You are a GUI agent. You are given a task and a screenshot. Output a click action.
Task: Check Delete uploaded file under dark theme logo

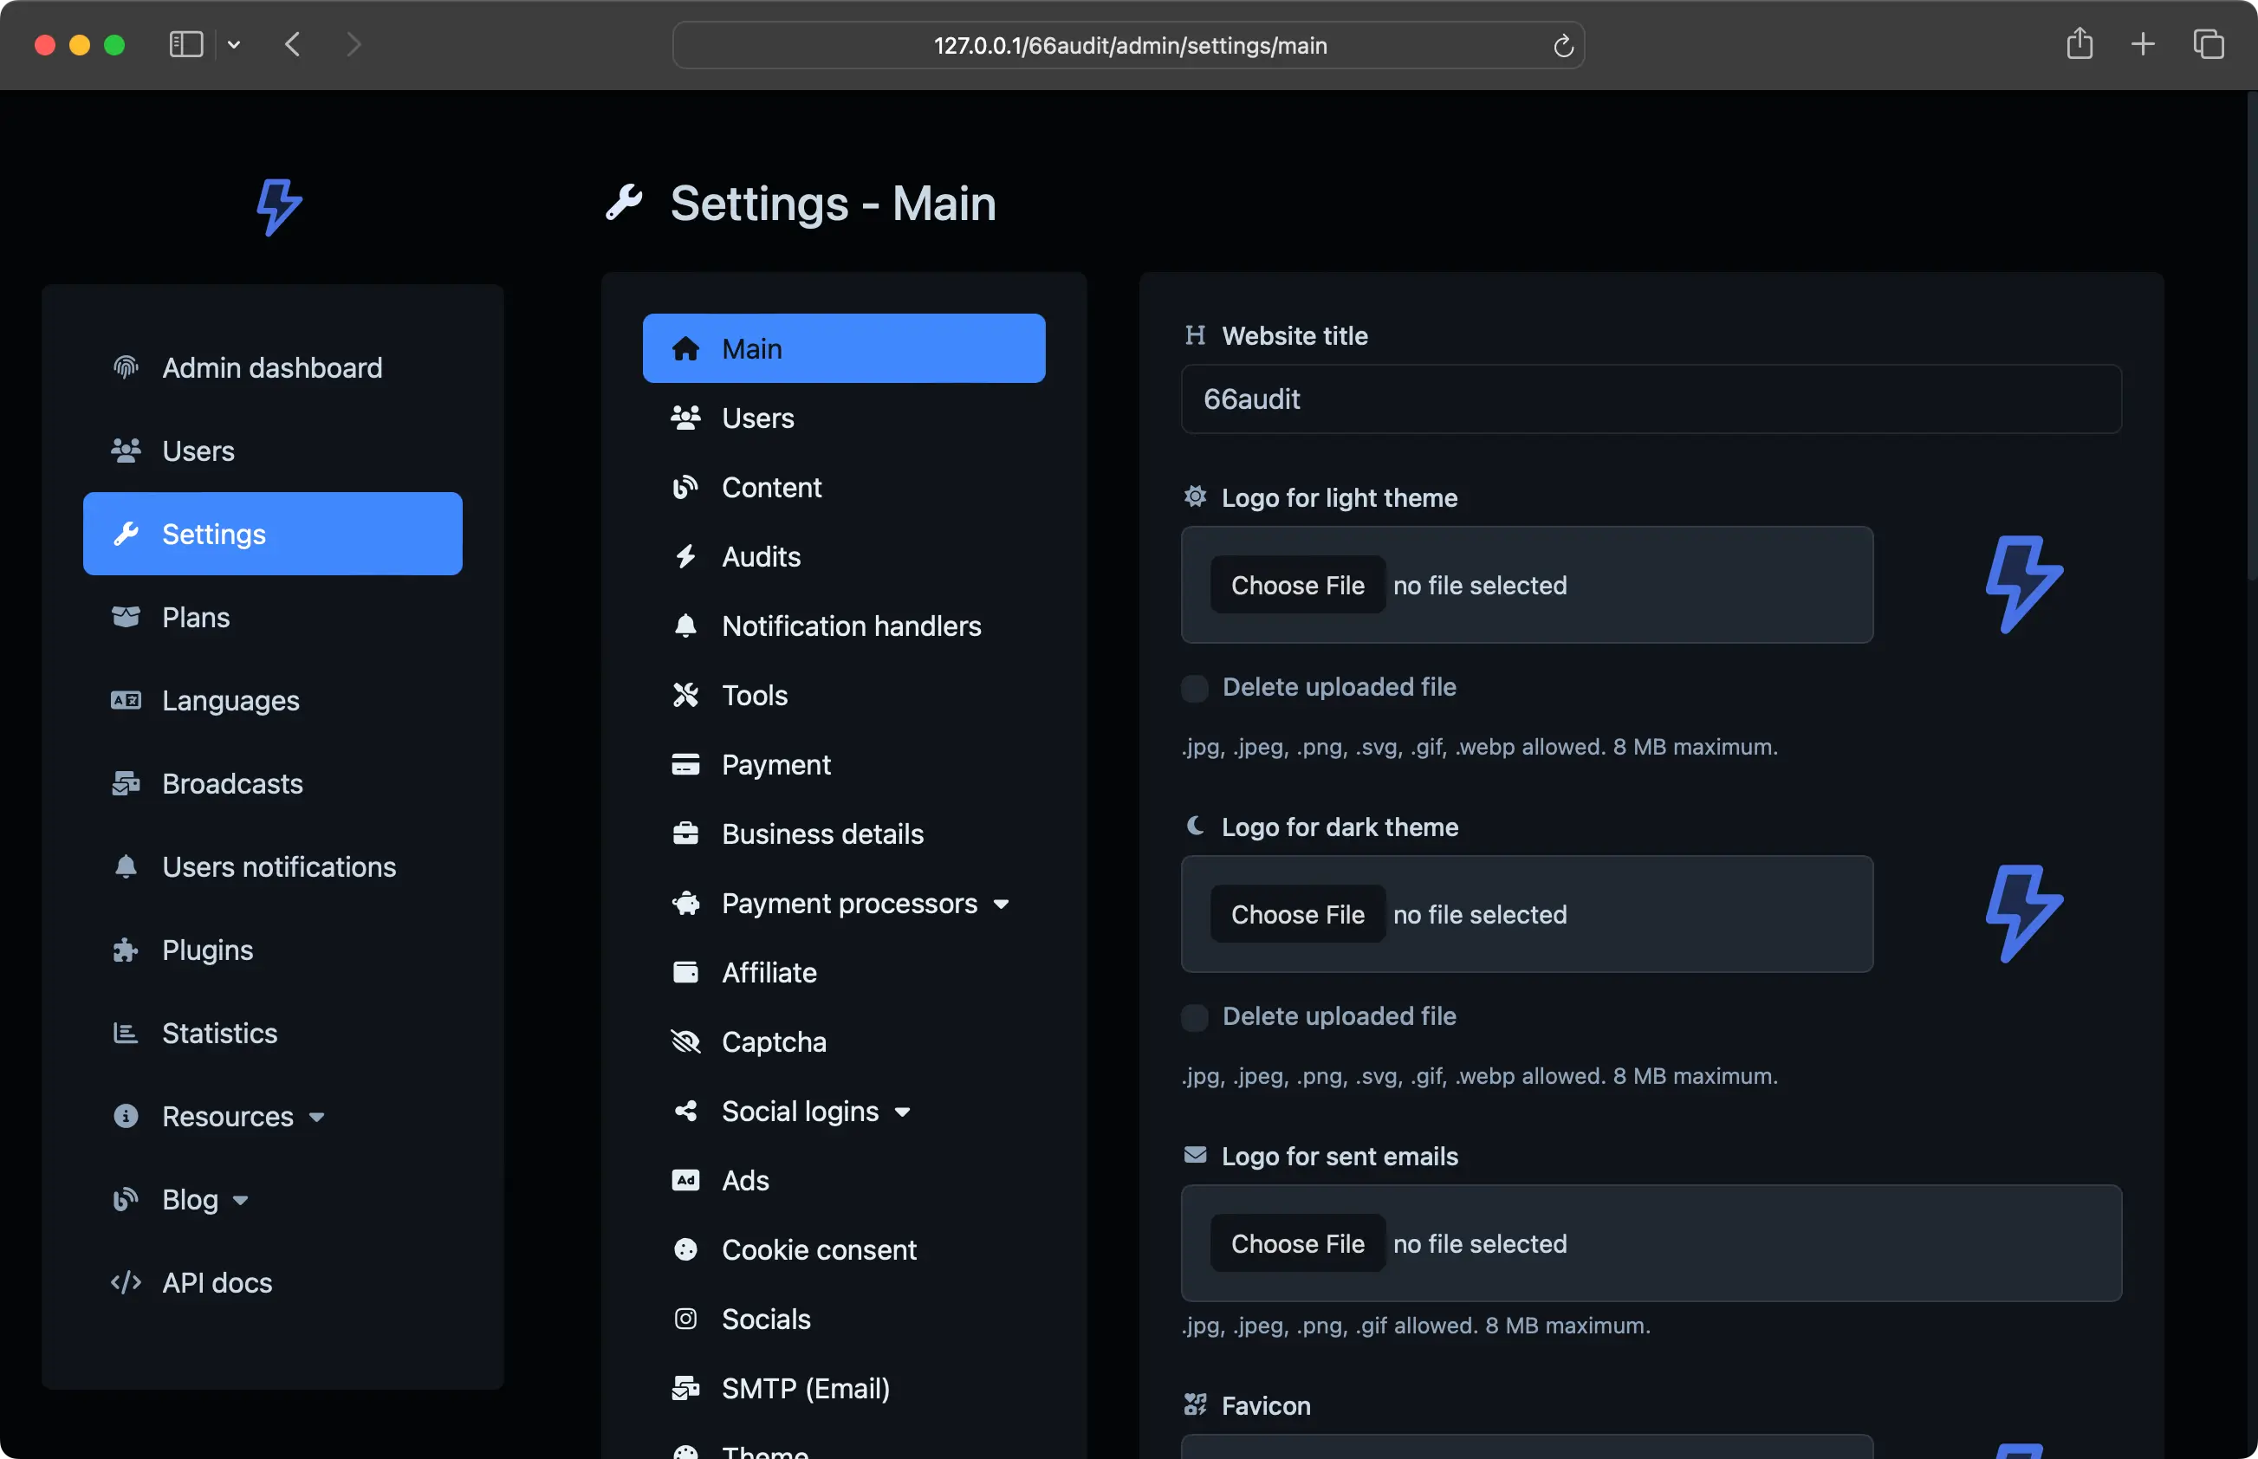1195,1017
